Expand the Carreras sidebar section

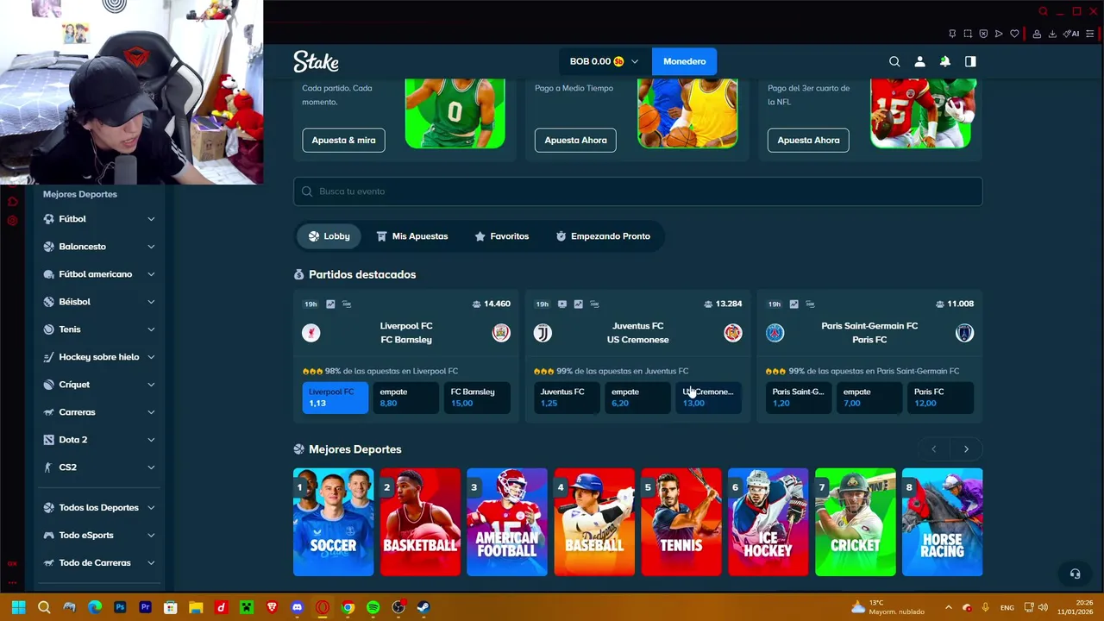(99, 412)
